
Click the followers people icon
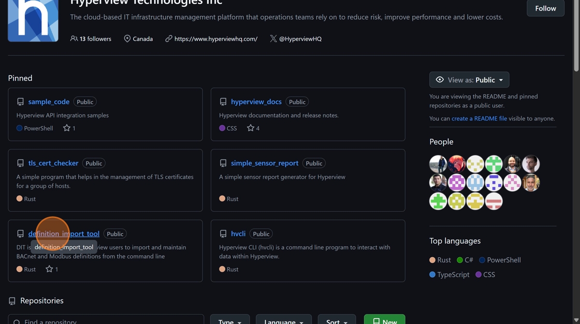pyautogui.click(x=74, y=39)
